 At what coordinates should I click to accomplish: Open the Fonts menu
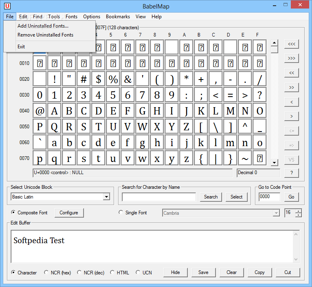pos(71,17)
